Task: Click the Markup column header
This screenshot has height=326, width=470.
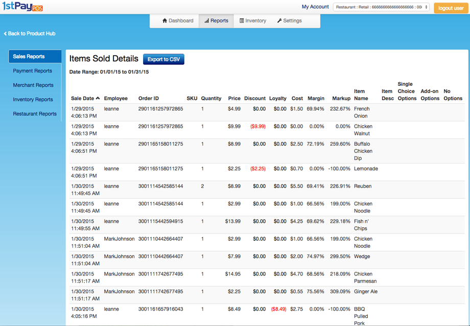Action: (341, 99)
